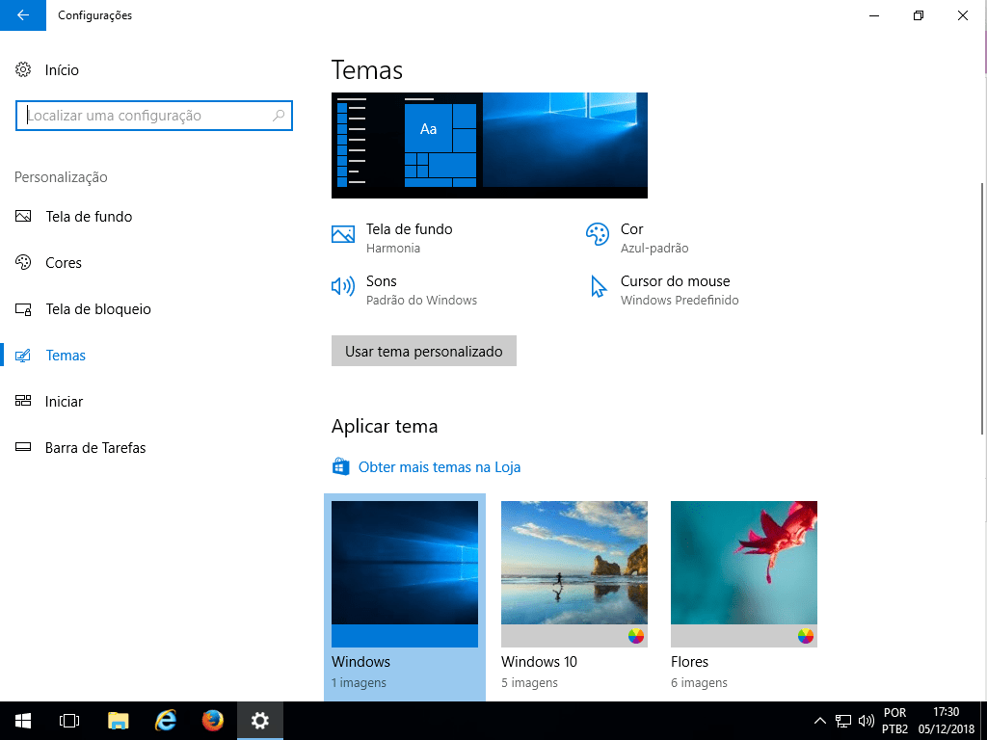
Task: Click the Store bag icon
Action: pos(340,467)
